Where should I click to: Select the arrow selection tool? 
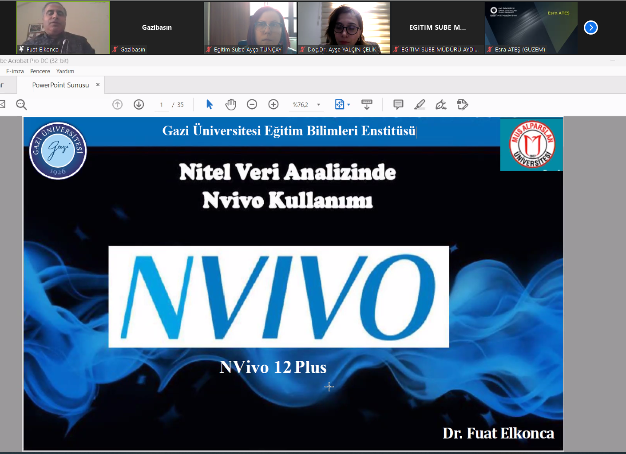(x=210, y=104)
